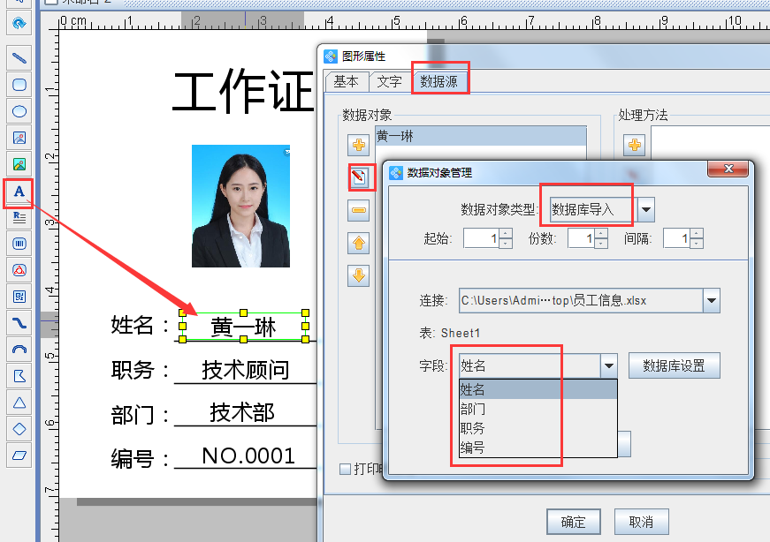770x542 pixels.
Task: Select the rounded rectangle tool
Action: [x=19, y=84]
